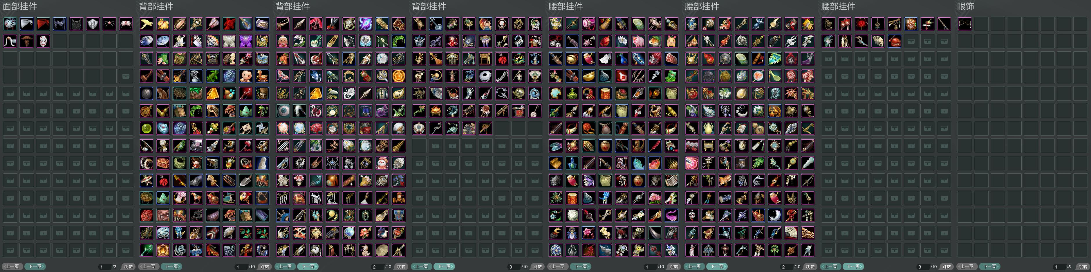
Task: Choose the purple butterfly wings item
Action: pyautogui.click(x=246, y=41)
